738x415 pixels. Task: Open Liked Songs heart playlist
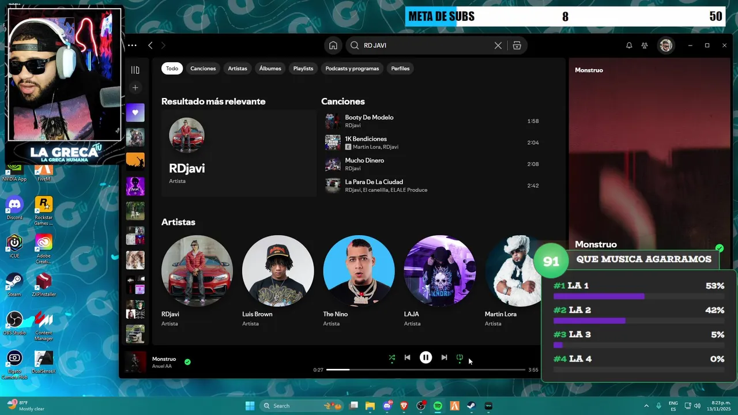(135, 112)
